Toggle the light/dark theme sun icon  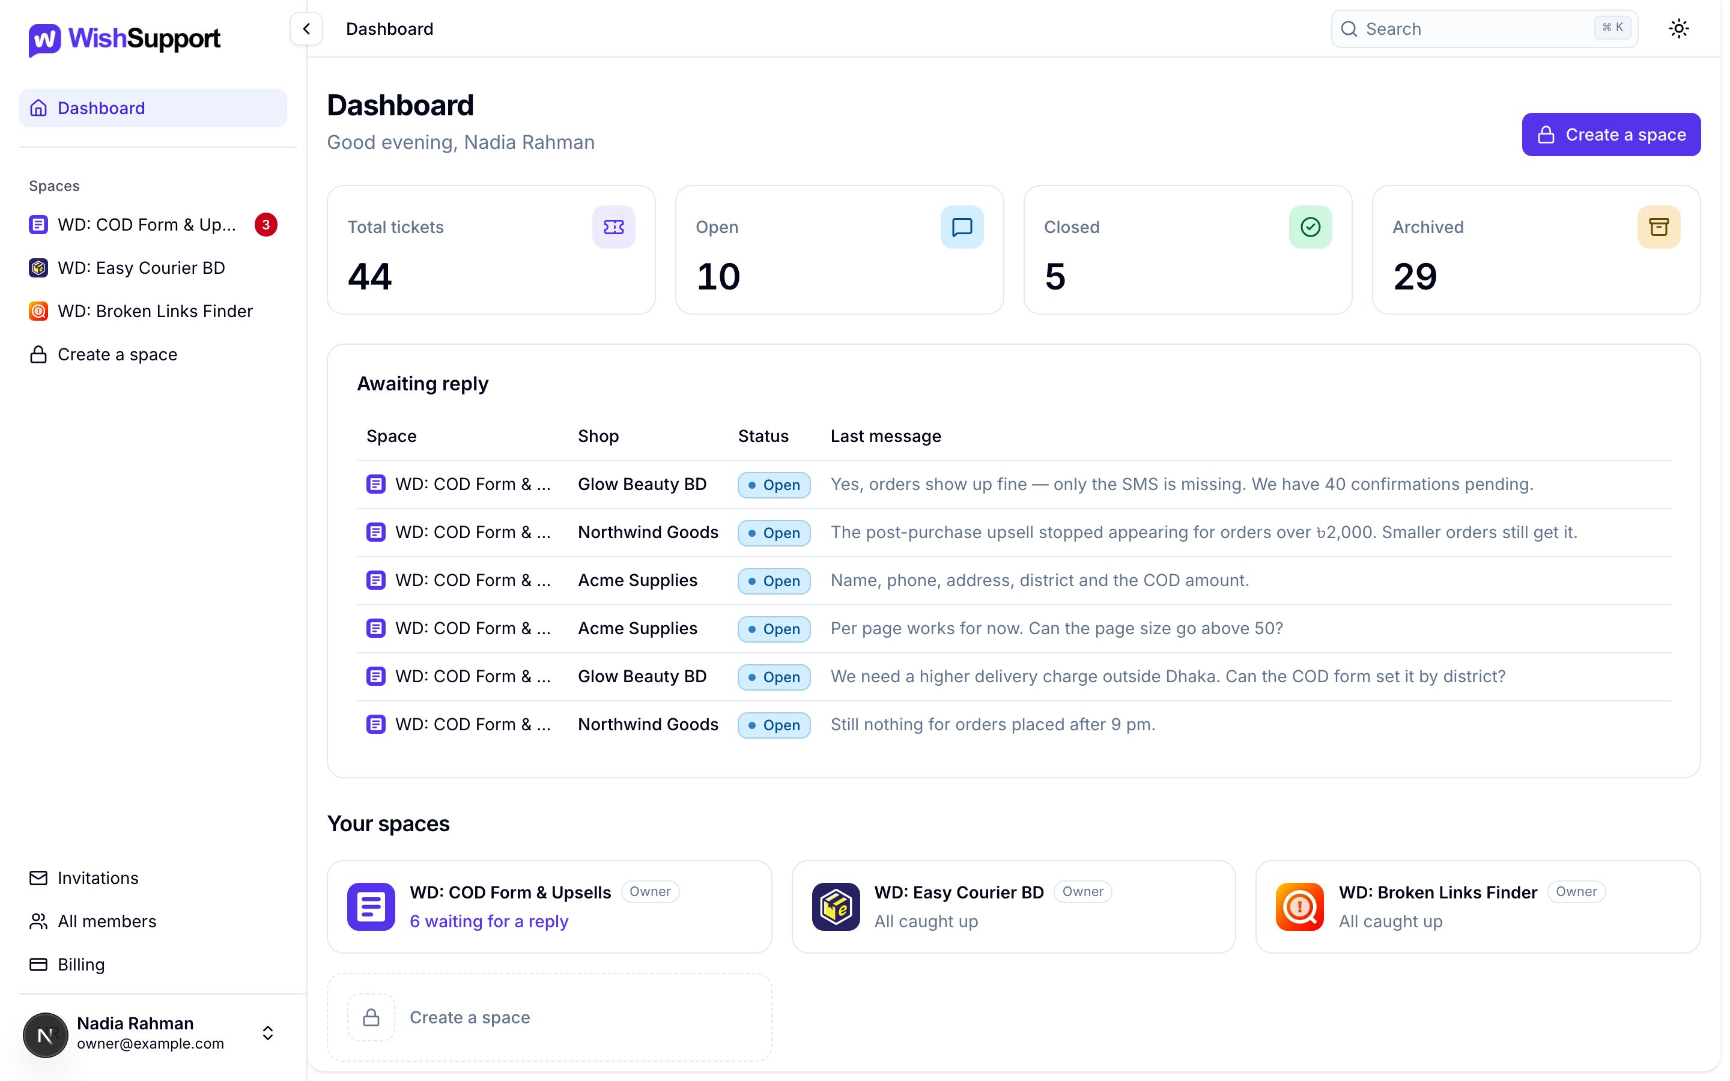[x=1678, y=29]
